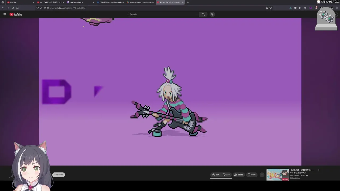Click the youtube.com URL in the address bar

point(68,8)
